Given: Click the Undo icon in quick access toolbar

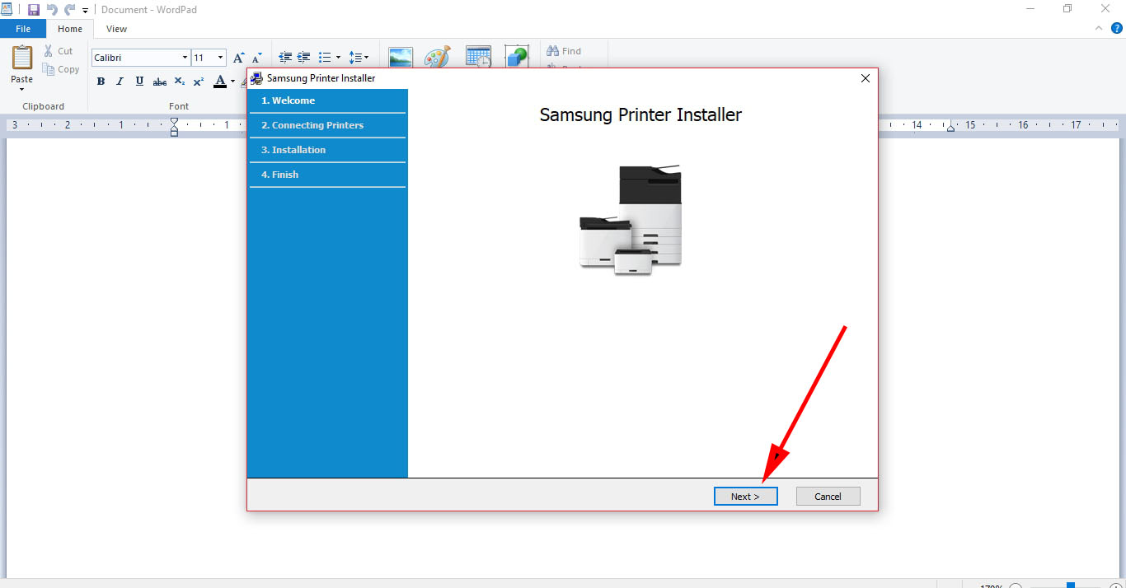Looking at the screenshot, I should click(x=53, y=9).
